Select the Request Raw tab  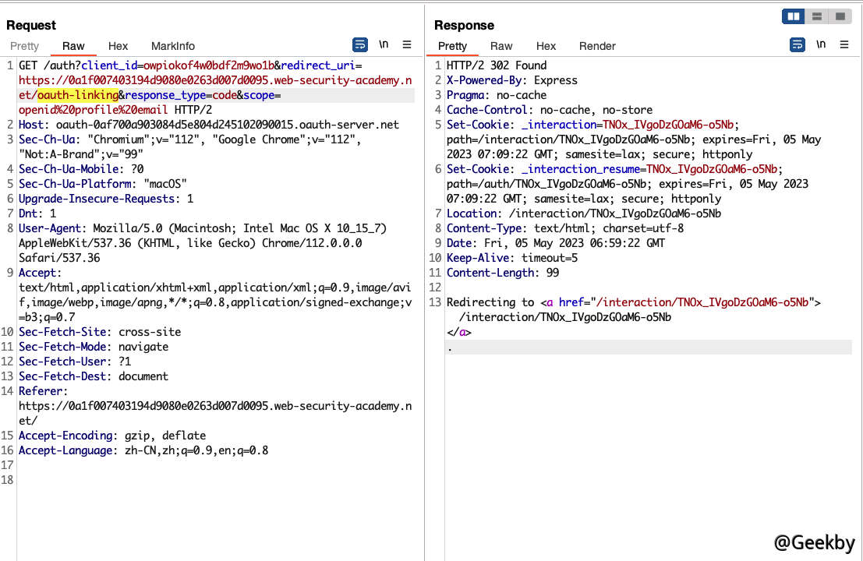pyautogui.click(x=73, y=46)
